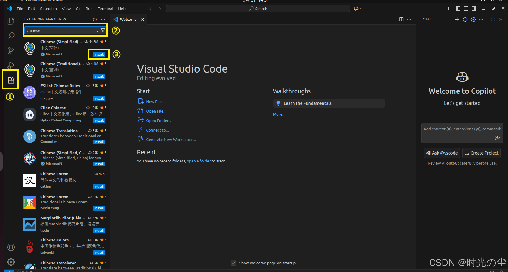Show chat history icon
This screenshot has height=272, width=508.
tap(465, 19)
